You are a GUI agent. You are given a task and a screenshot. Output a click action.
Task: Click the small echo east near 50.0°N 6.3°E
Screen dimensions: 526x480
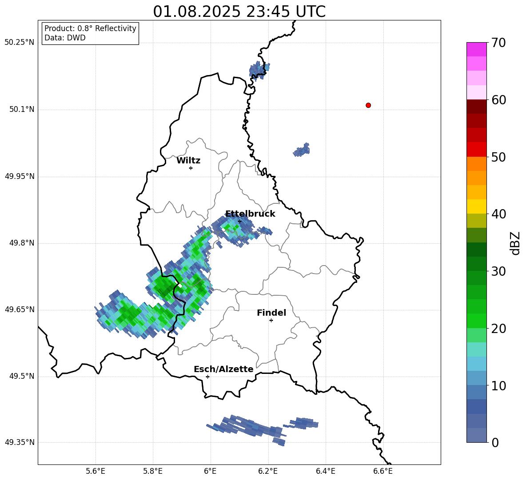point(302,150)
